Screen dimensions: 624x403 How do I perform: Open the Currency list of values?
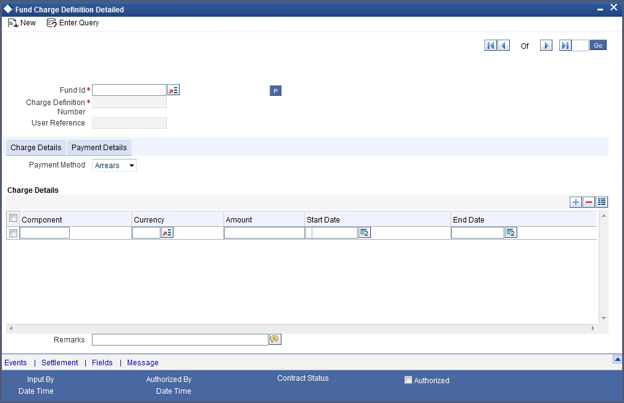click(x=167, y=233)
